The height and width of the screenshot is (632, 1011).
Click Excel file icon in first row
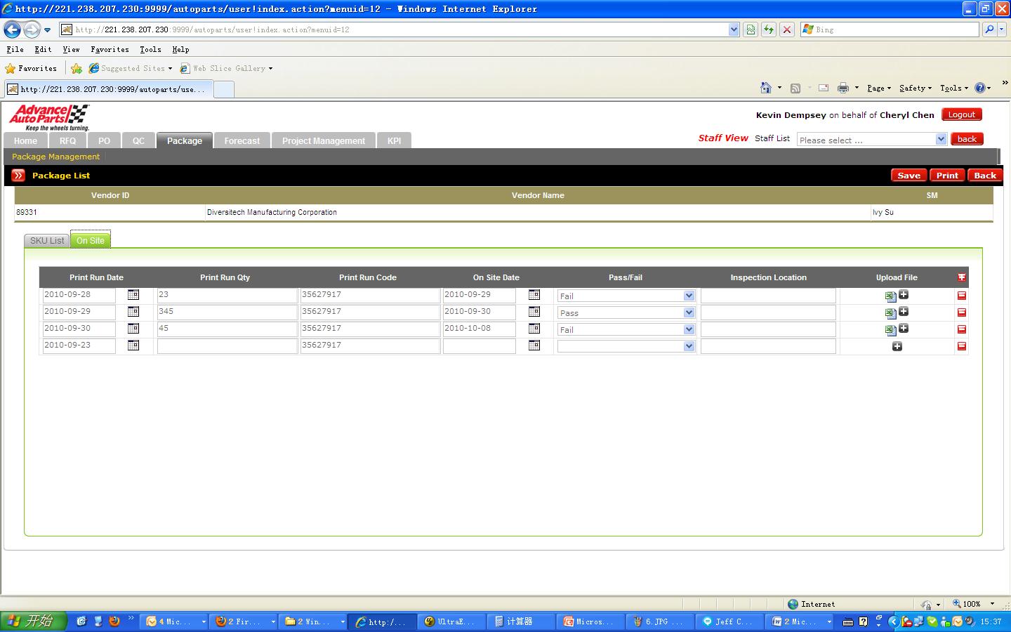pyautogui.click(x=890, y=297)
